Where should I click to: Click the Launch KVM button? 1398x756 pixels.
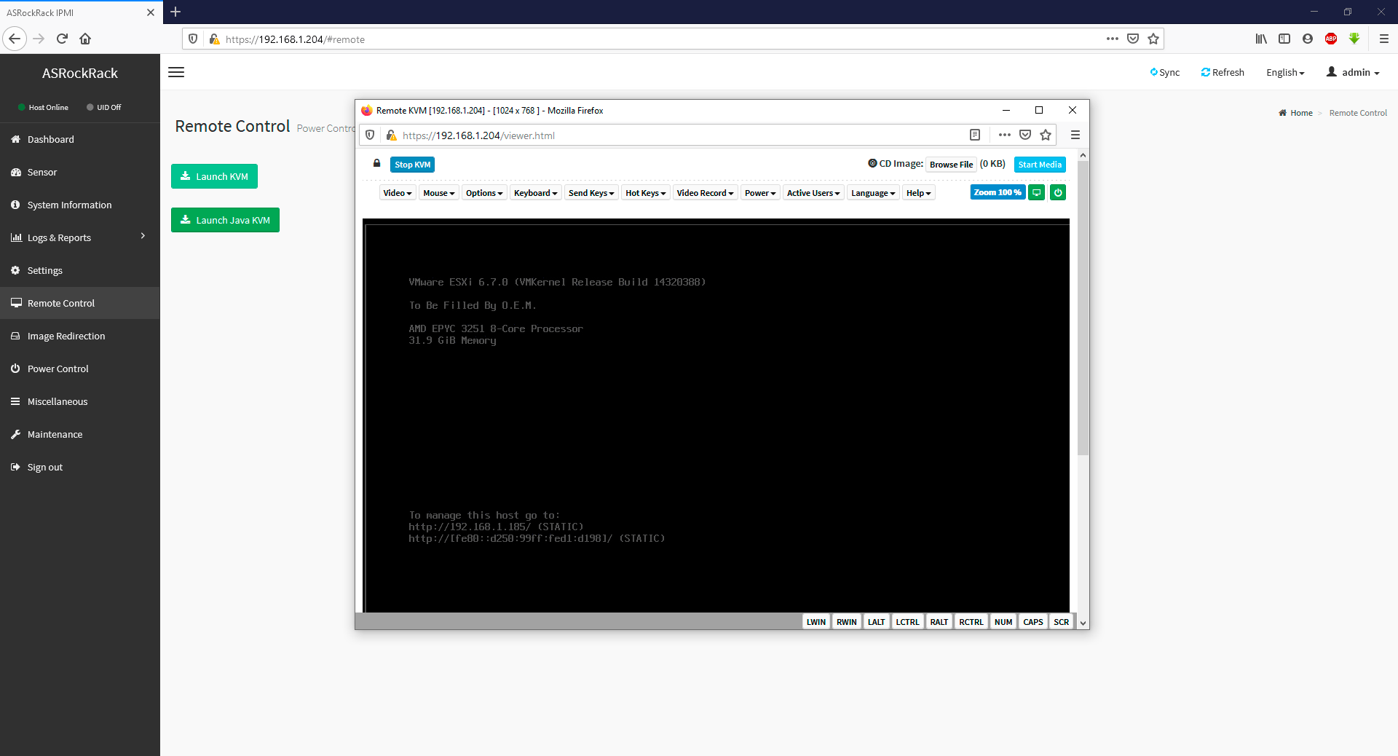214,176
